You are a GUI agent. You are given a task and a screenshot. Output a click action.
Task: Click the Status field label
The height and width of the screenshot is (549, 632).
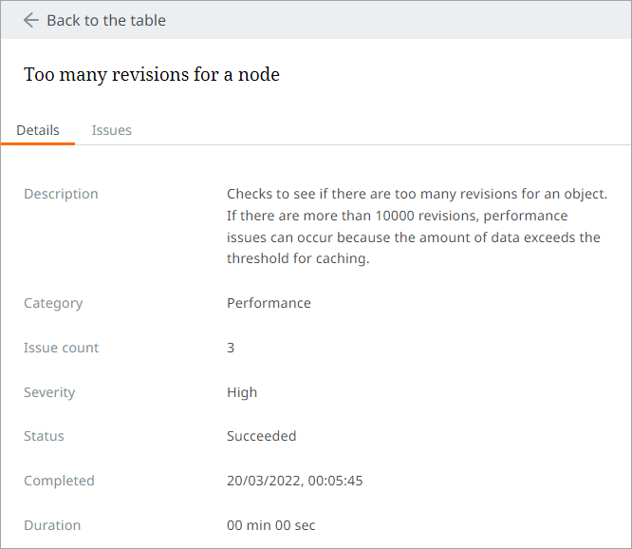pyautogui.click(x=44, y=436)
